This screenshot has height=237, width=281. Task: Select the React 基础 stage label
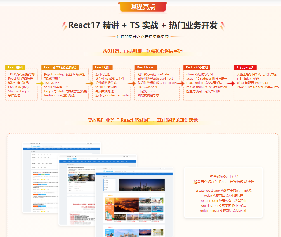pos(15,67)
